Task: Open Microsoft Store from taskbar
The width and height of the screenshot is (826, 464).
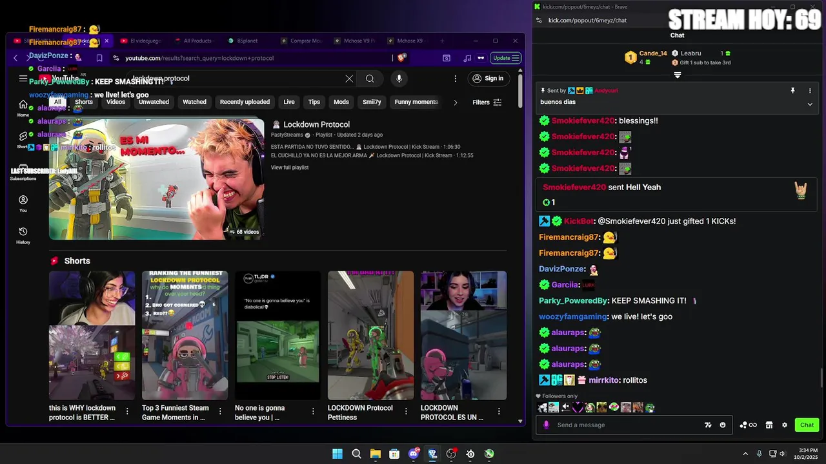Action: click(x=394, y=454)
